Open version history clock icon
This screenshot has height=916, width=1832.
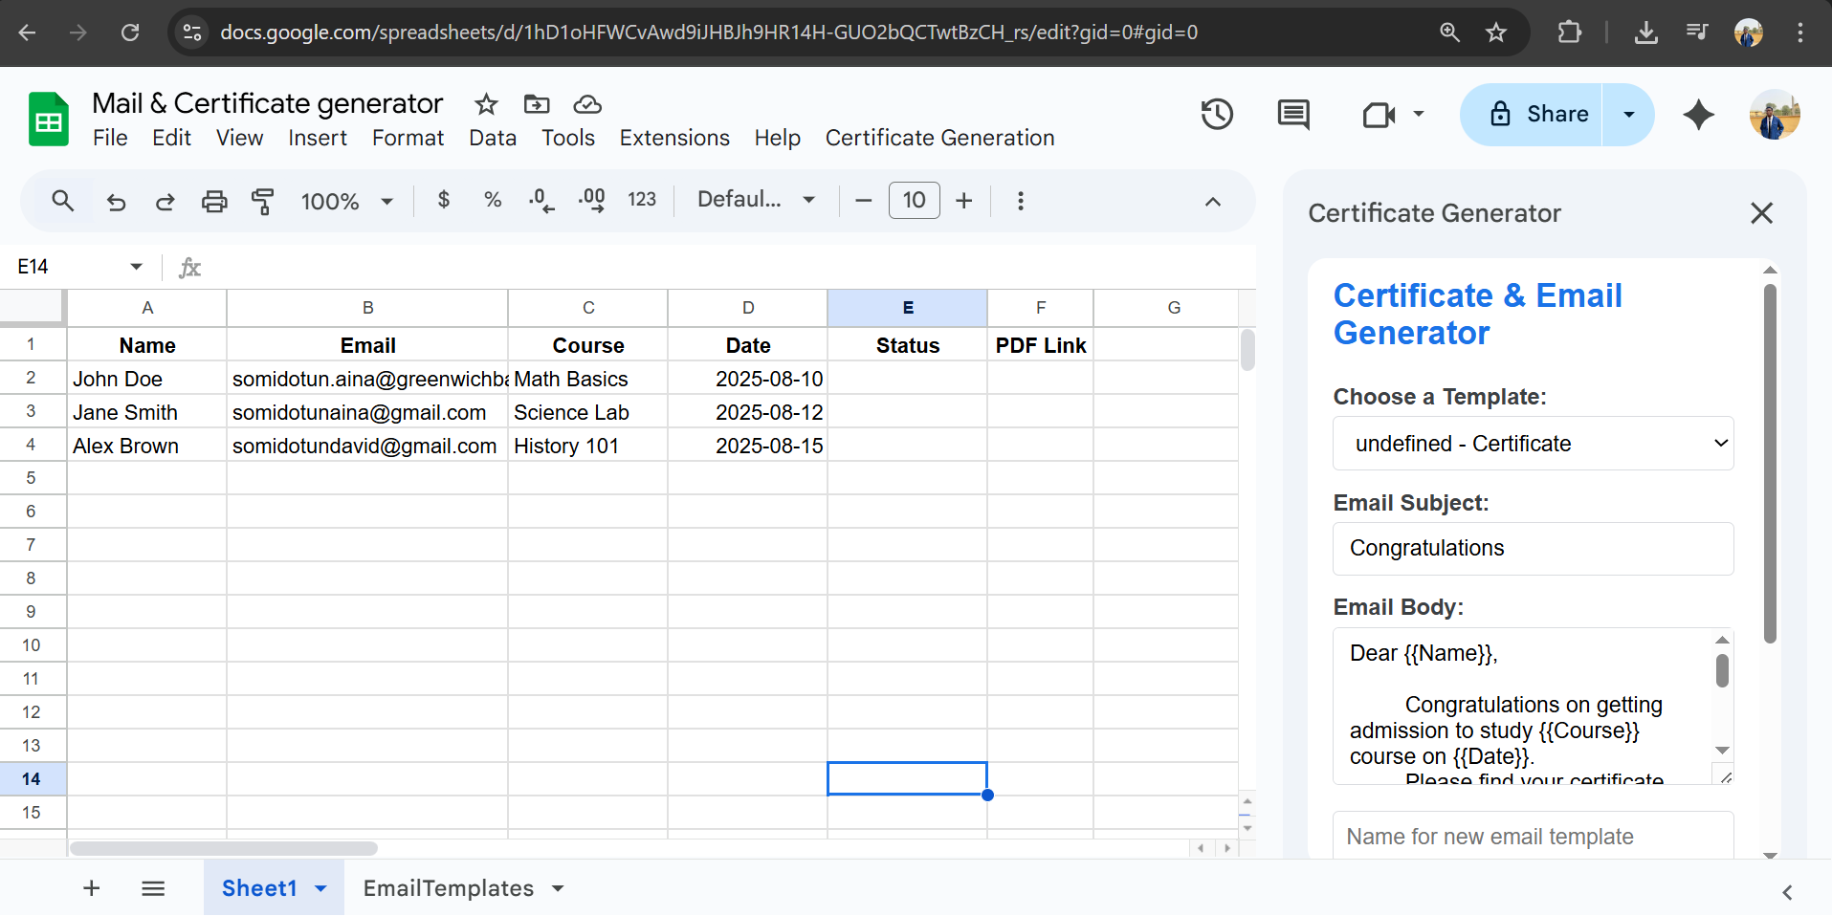[x=1217, y=115]
